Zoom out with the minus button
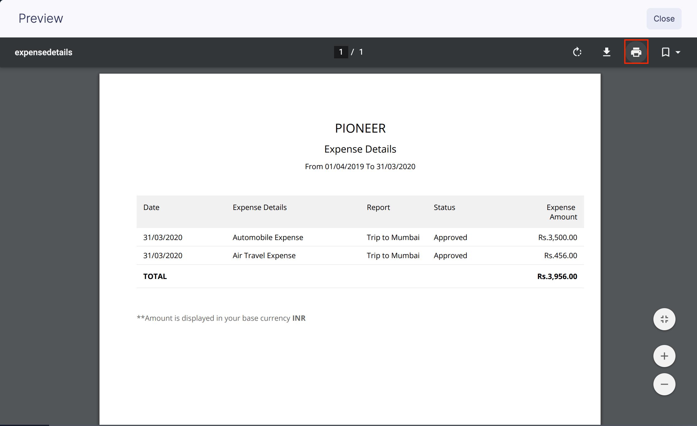Viewport: 697px width, 426px height. click(x=664, y=384)
